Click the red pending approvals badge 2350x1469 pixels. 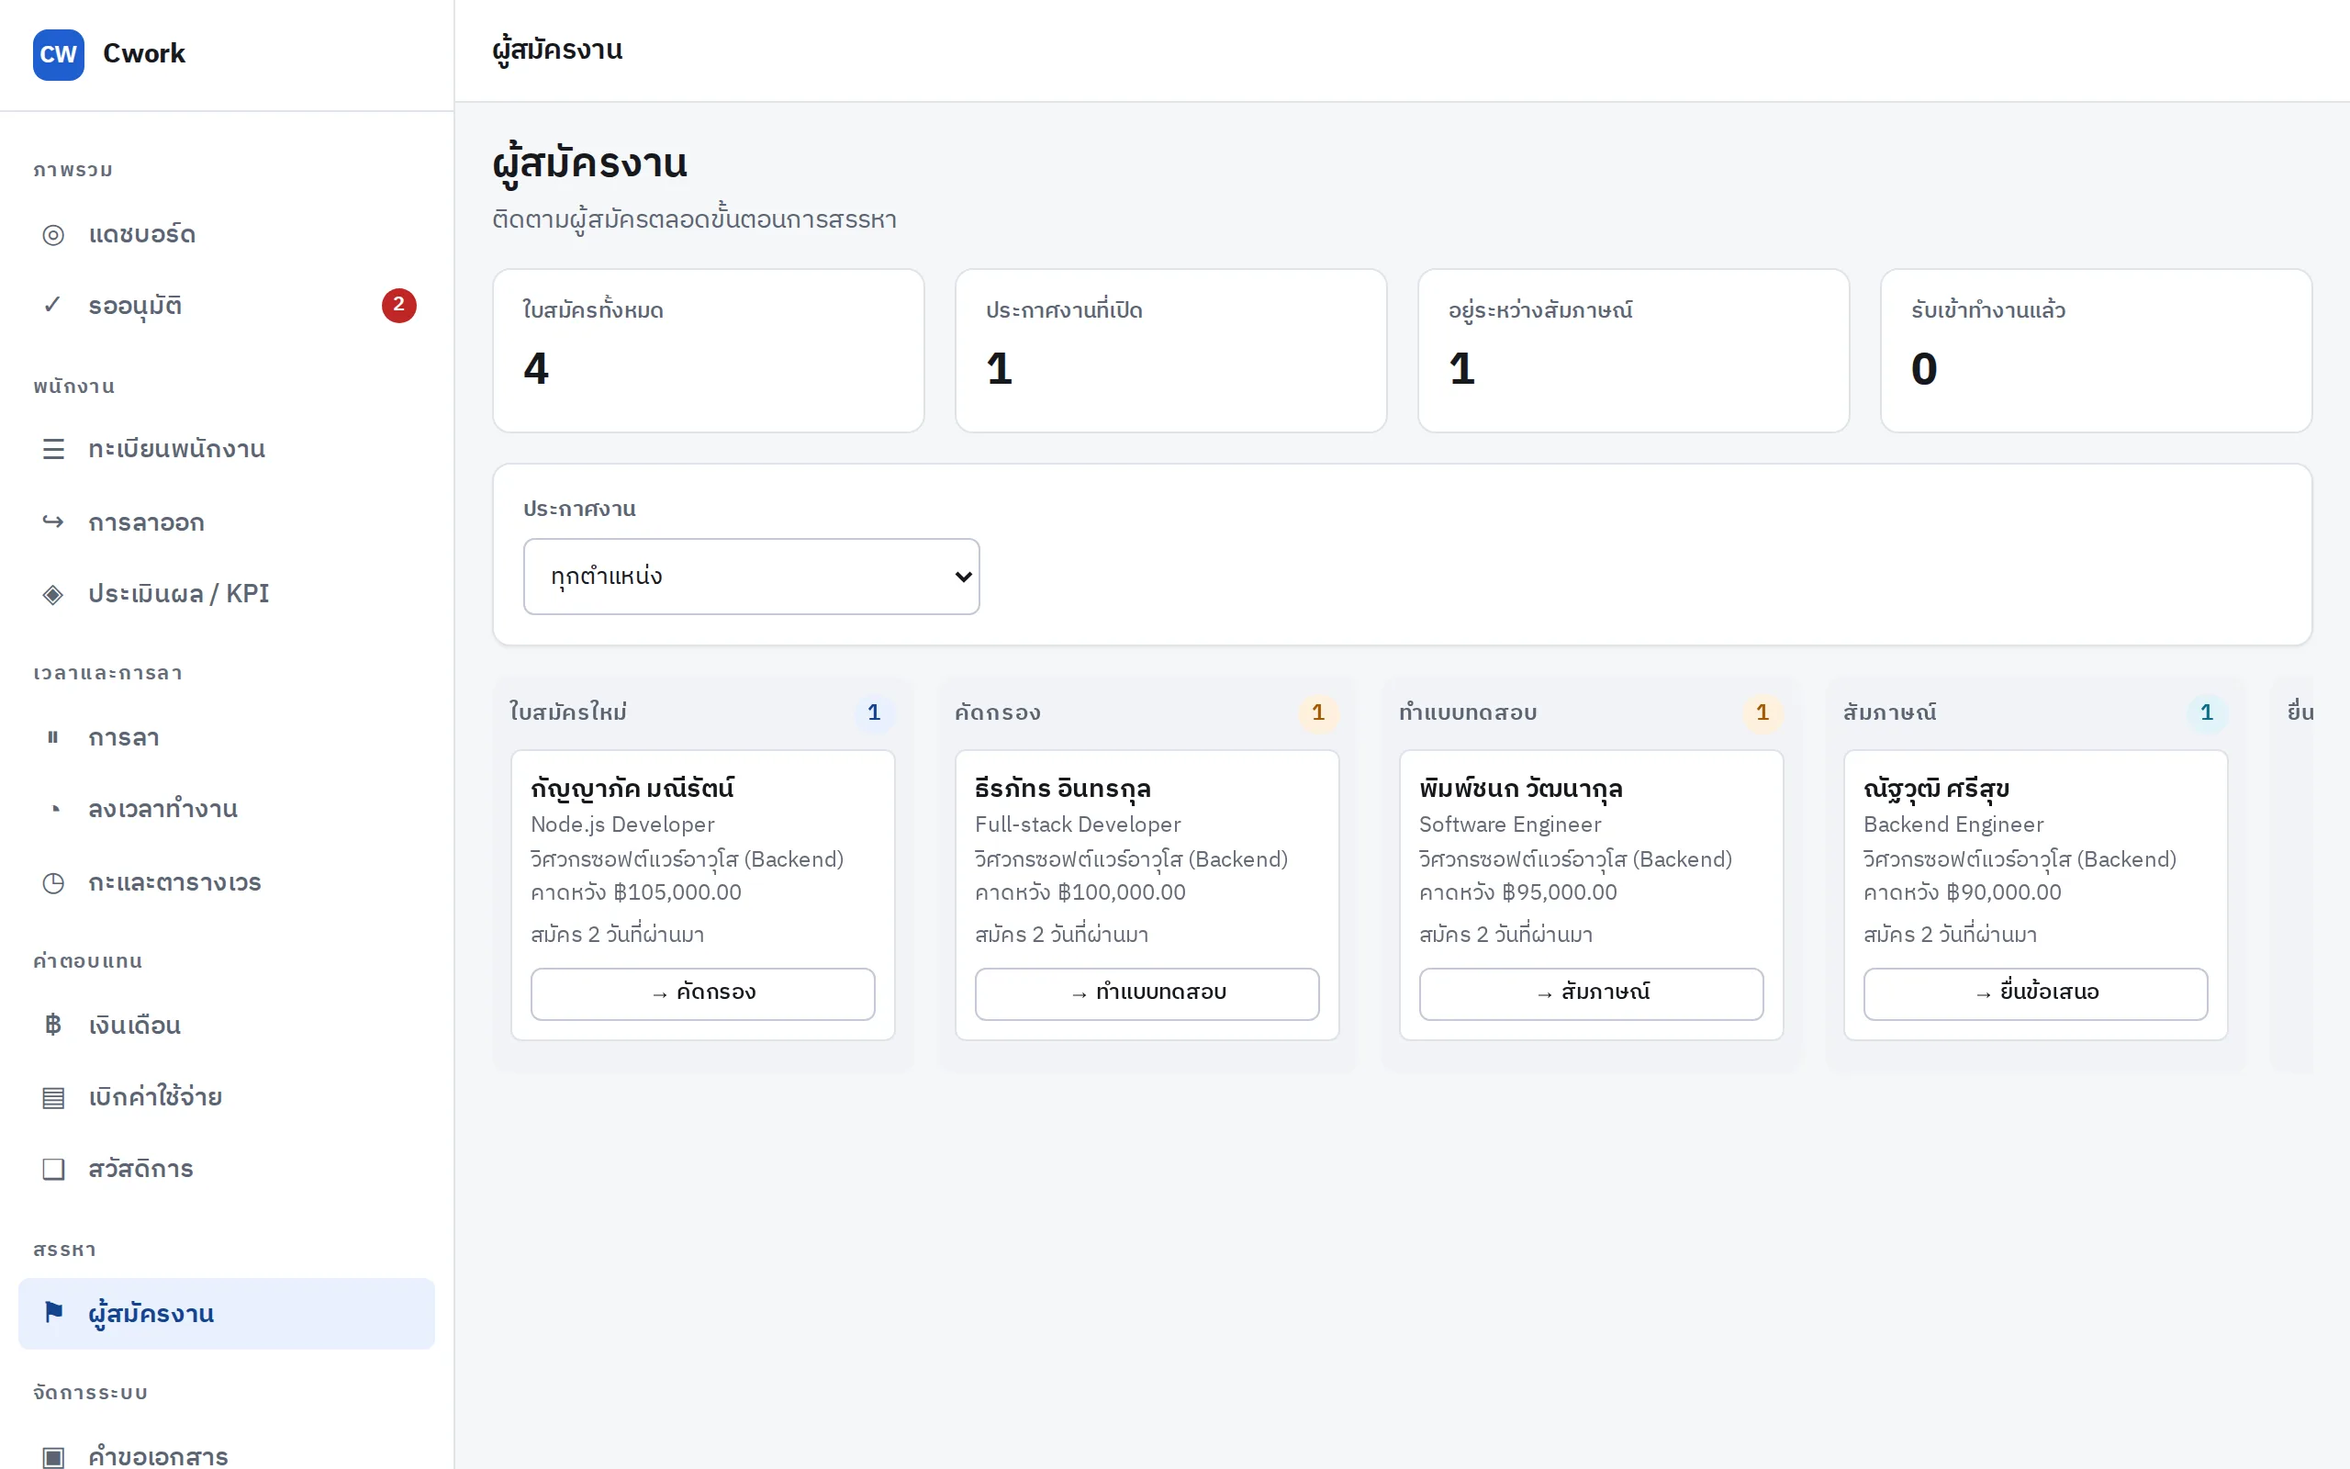[399, 305]
